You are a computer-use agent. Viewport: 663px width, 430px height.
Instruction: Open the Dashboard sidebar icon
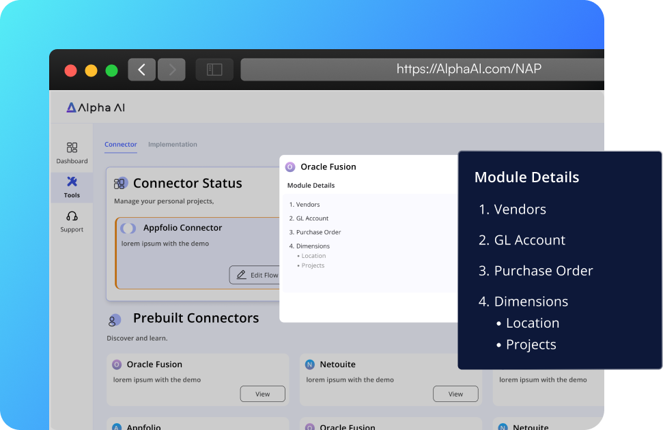point(72,147)
